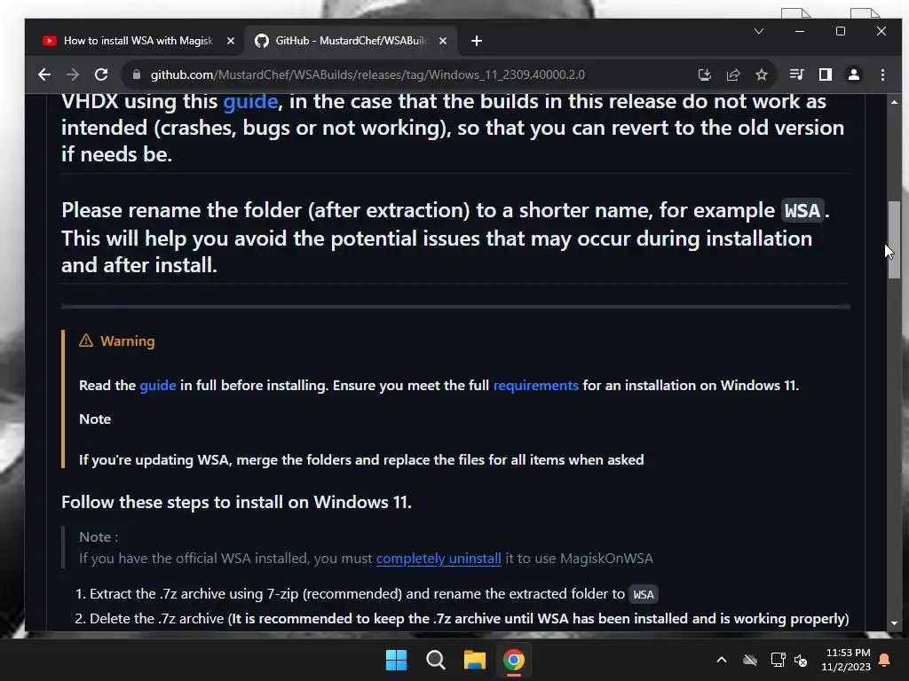Viewport: 909px width, 681px height.
Task: Open the VHDX backup guide link
Action: [x=250, y=101]
